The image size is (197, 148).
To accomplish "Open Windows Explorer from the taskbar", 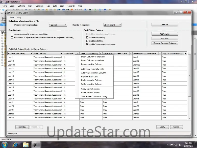I will (26, 145).
